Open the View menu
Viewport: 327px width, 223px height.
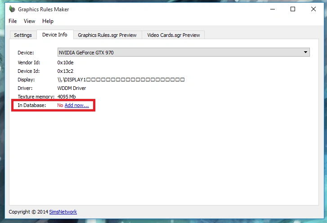tap(29, 21)
